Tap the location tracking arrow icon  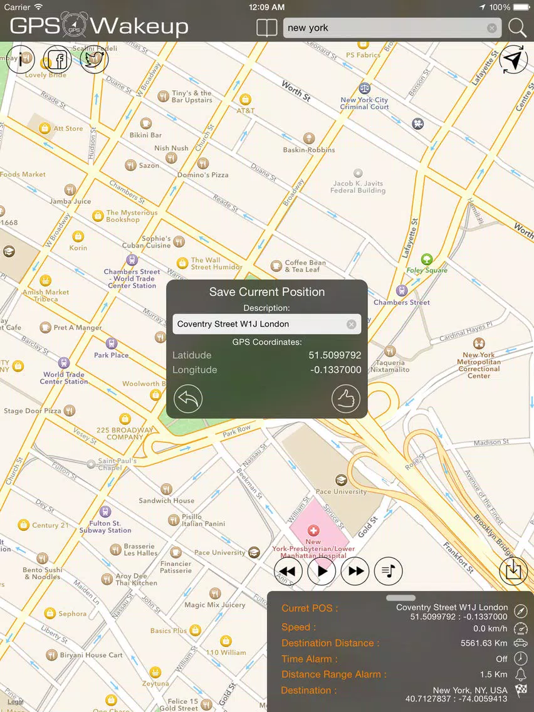click(513, 60)
